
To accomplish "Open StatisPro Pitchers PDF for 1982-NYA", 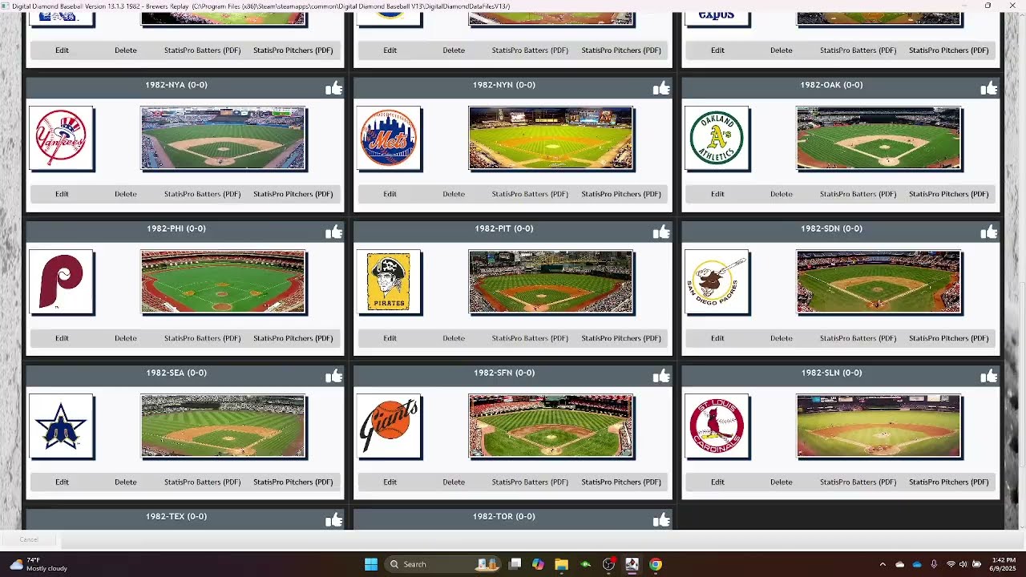I will point(293,194).
